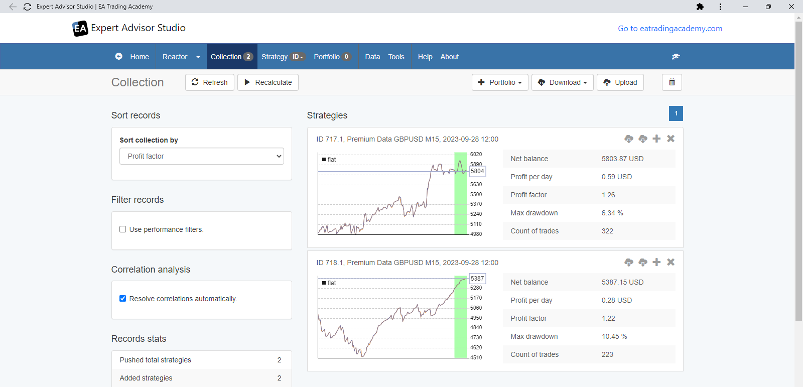Image resolution: width=803 pixels, height=387 pixels.
Task: Open the add-to-Portfolio dropdown button
Action: pyautogui.click(x=500, y=82)
